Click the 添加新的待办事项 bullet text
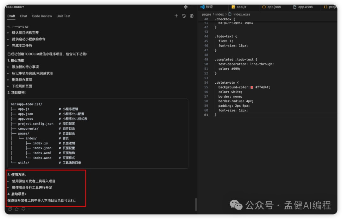 (x=25, y=67)
